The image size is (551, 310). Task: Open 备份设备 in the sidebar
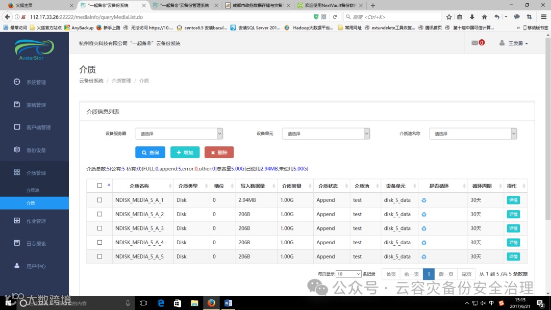pos(35,150)
